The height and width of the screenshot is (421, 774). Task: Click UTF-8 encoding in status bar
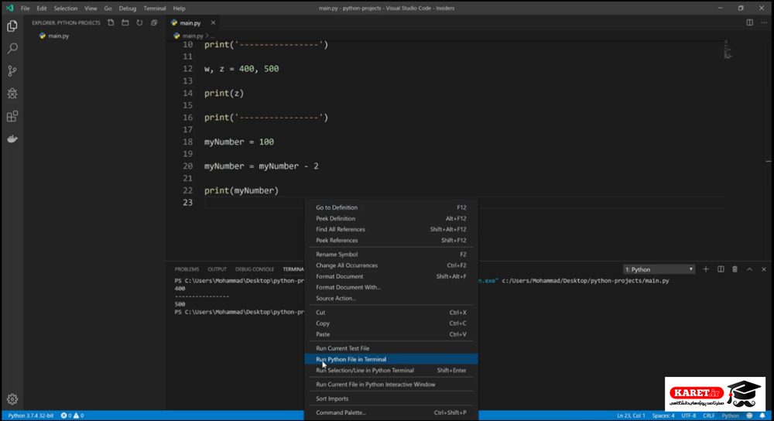688,416
